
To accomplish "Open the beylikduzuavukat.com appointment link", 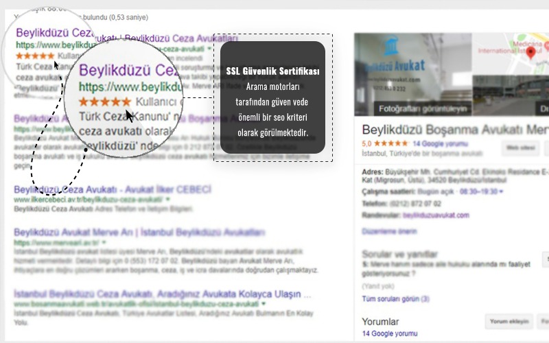I will tap(436, 215).
